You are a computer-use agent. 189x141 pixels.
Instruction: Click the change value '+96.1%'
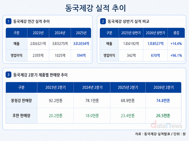(x=176, y=55)
